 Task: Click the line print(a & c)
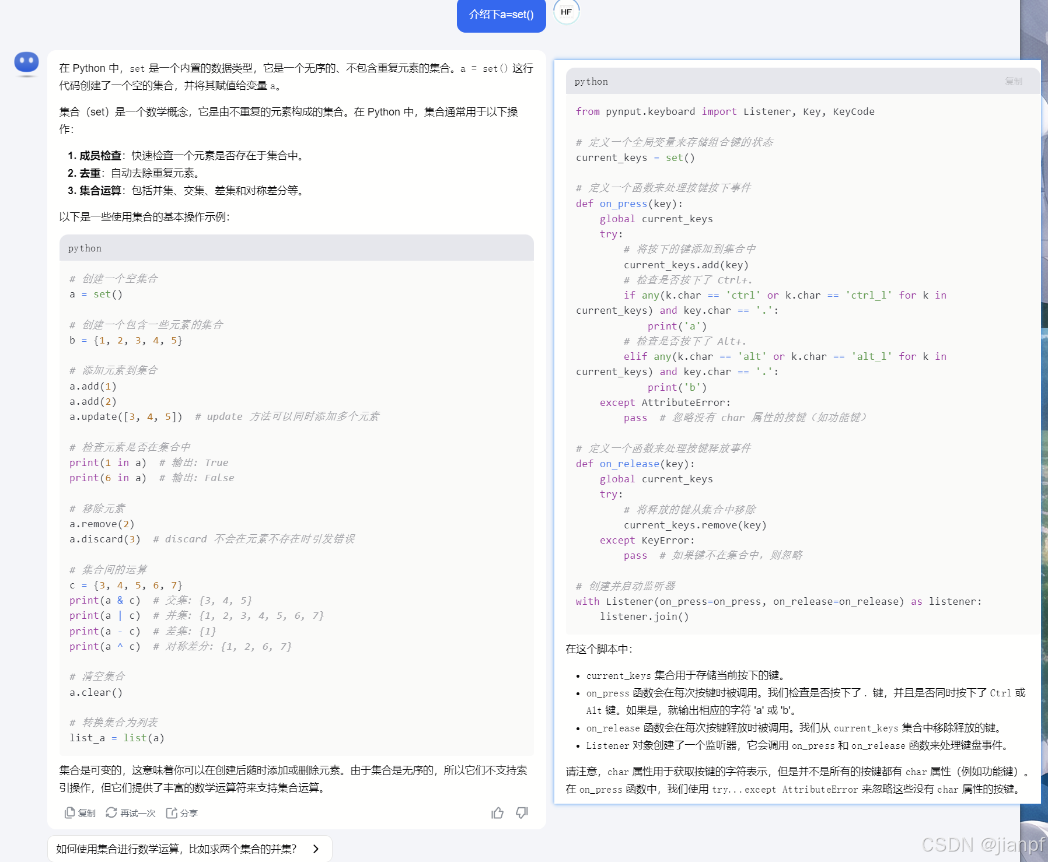pyautogui.click(x=105, y=600)
